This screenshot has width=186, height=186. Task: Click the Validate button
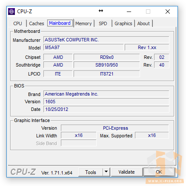point(126,172)
